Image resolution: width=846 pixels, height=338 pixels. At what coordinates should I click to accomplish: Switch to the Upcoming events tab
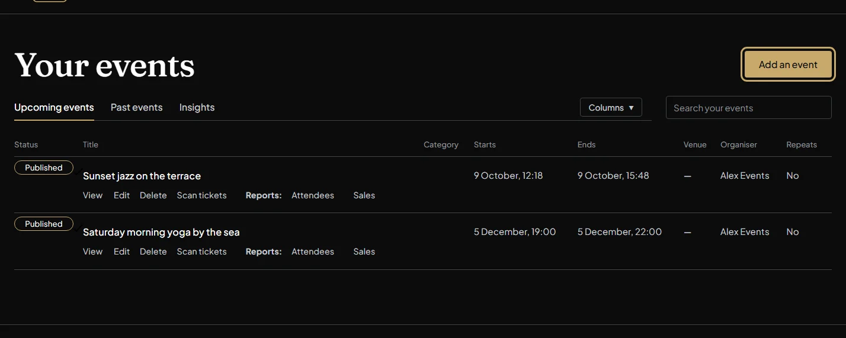pos(54,108)
